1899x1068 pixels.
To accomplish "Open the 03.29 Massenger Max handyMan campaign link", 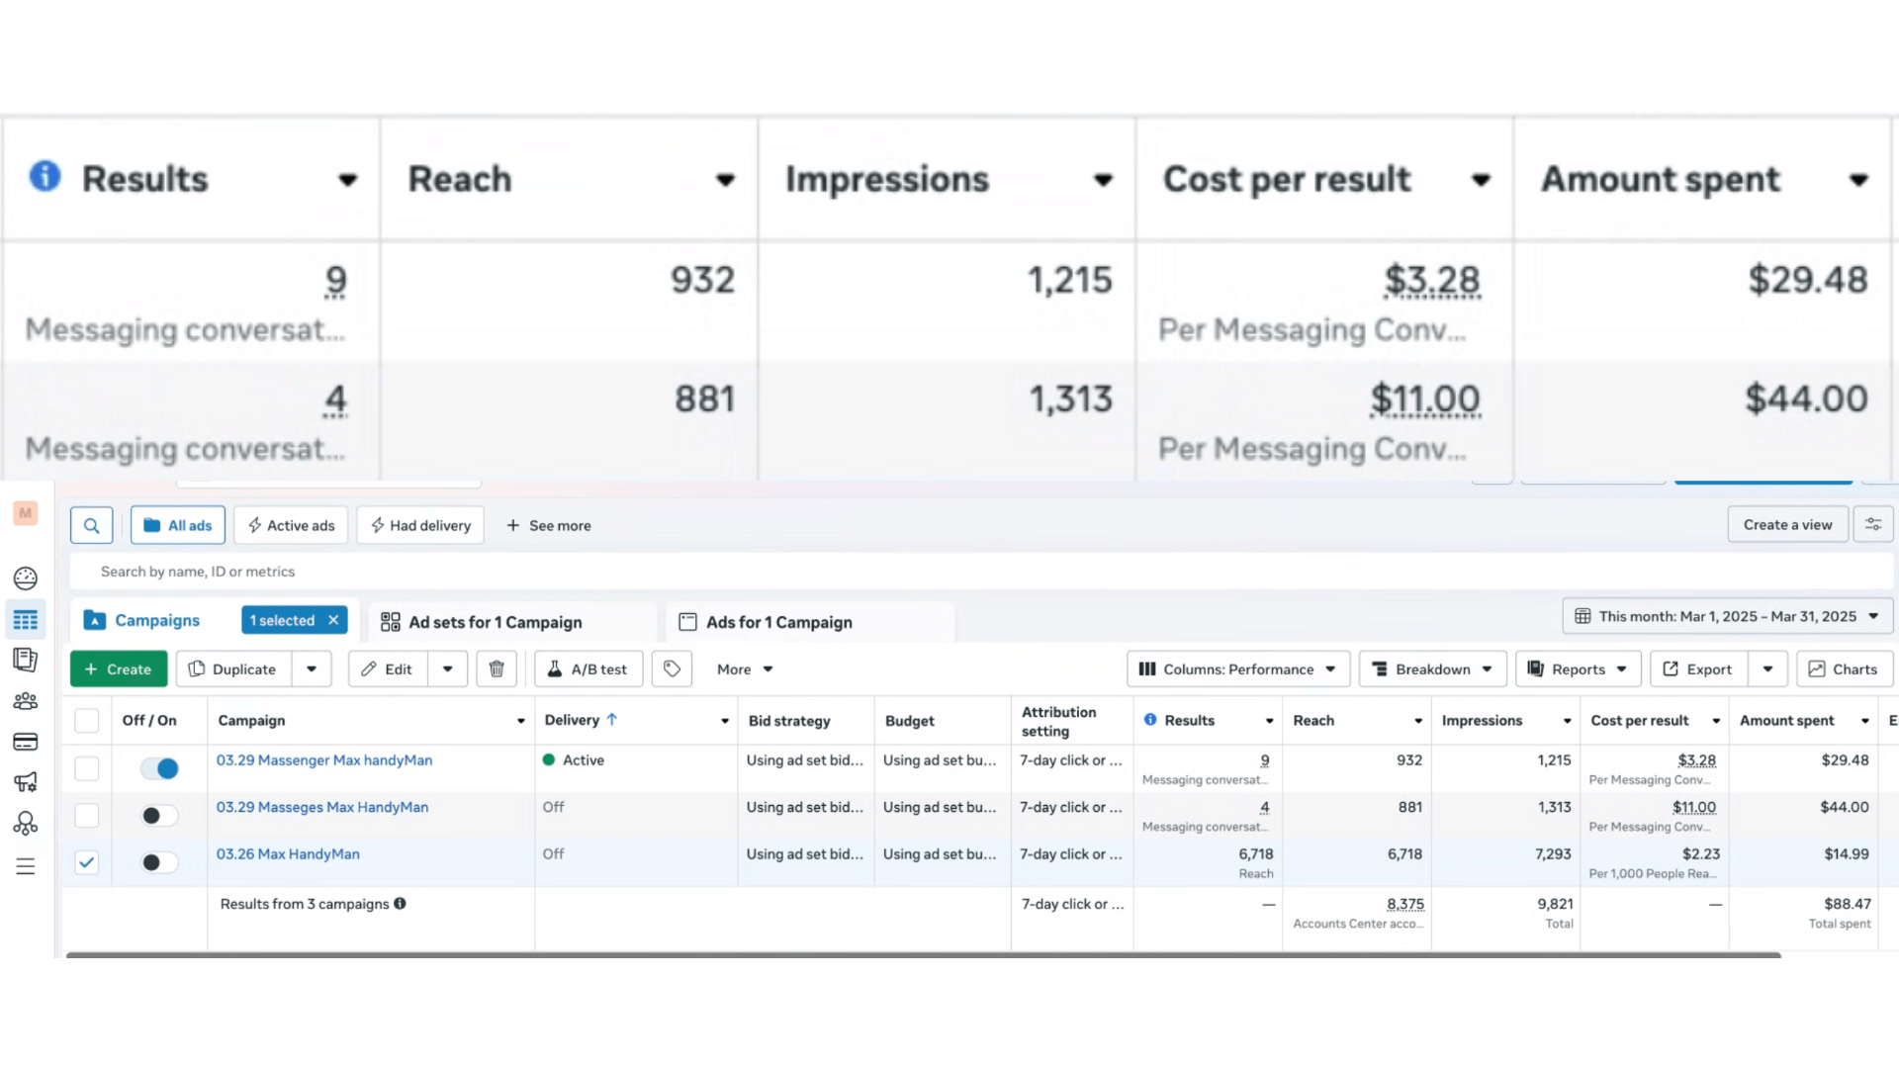I will coord(324,759).
